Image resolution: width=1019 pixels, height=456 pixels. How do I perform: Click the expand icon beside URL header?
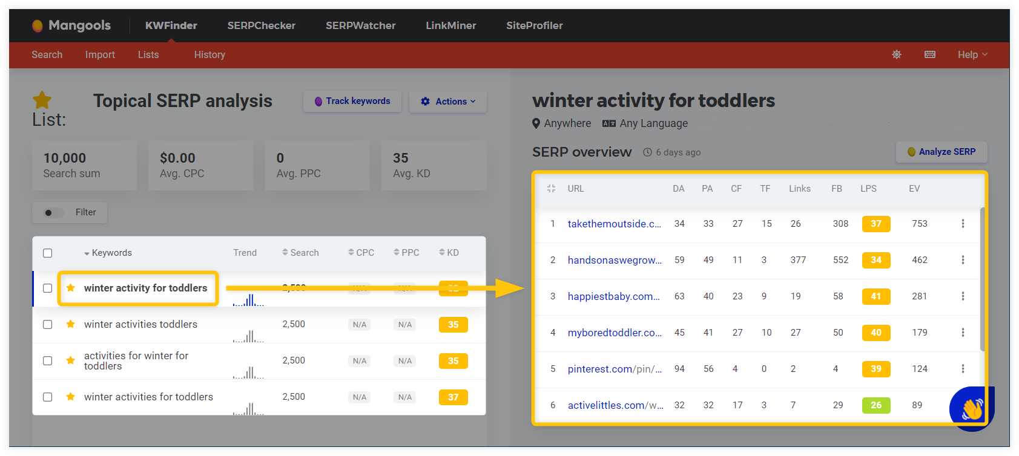point(551,189)
